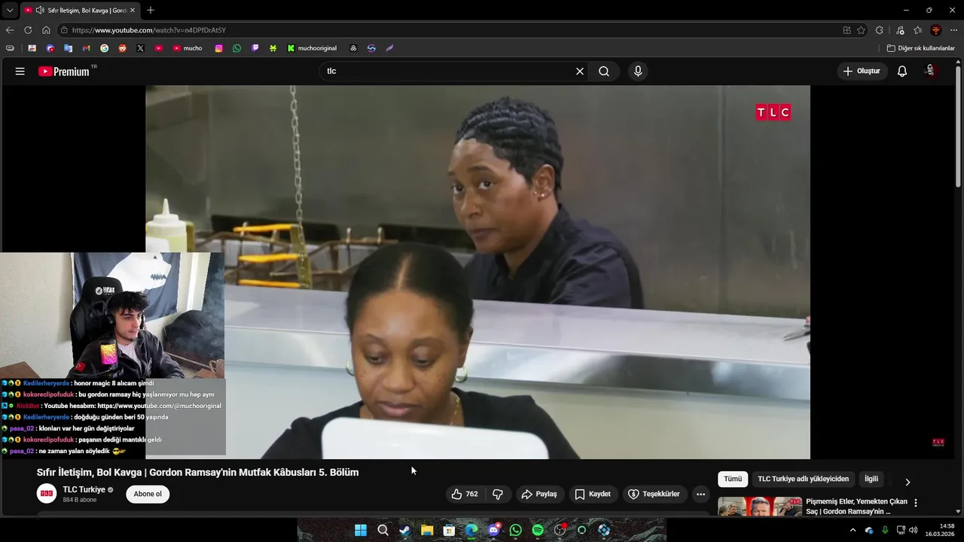Go to the browser home page
This screenshot has width=964, height=542.
click(46, 30)
